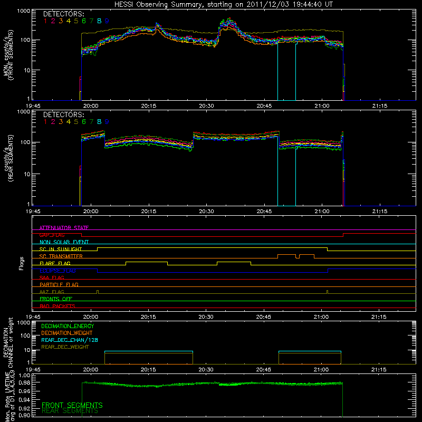Select the A4Z_FLAG label
This screenshot has width=422, height=422.
(x=52, y=292)
